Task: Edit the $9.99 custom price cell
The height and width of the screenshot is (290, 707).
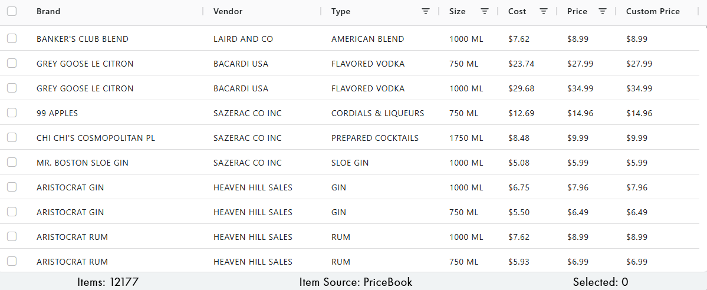Action: (x=637, y=138)
